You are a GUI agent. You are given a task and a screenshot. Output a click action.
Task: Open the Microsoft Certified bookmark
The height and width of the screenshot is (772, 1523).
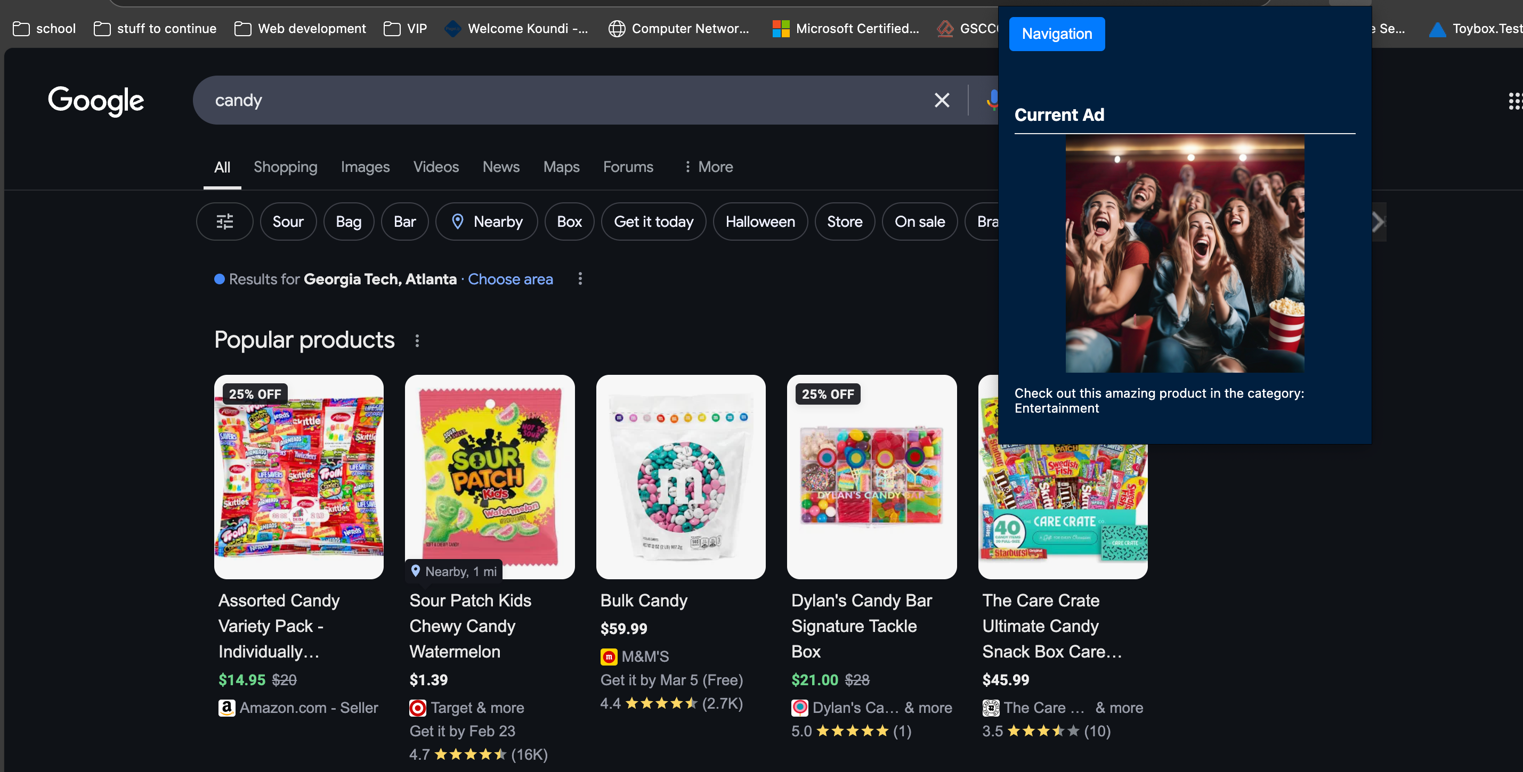(x=846, y=28)
